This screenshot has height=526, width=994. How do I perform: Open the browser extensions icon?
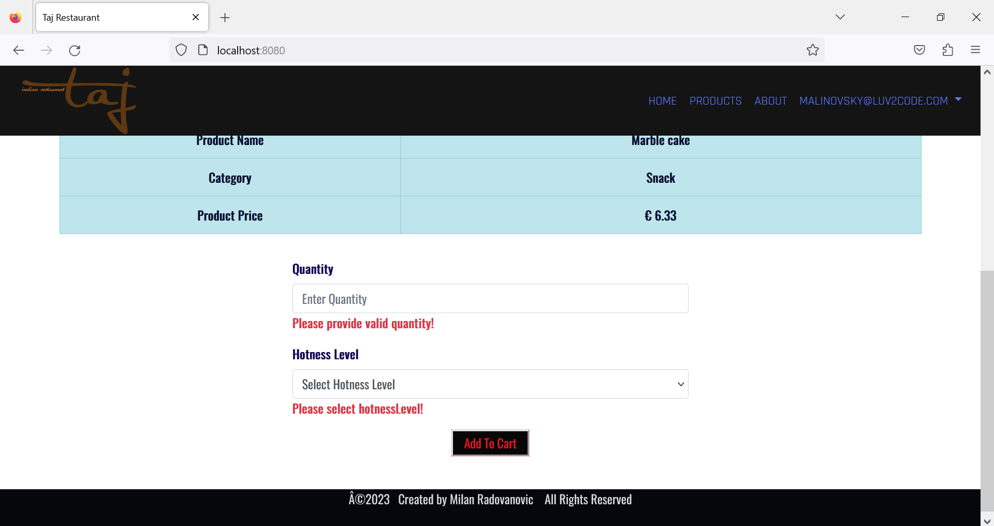[x=948, y=50]
